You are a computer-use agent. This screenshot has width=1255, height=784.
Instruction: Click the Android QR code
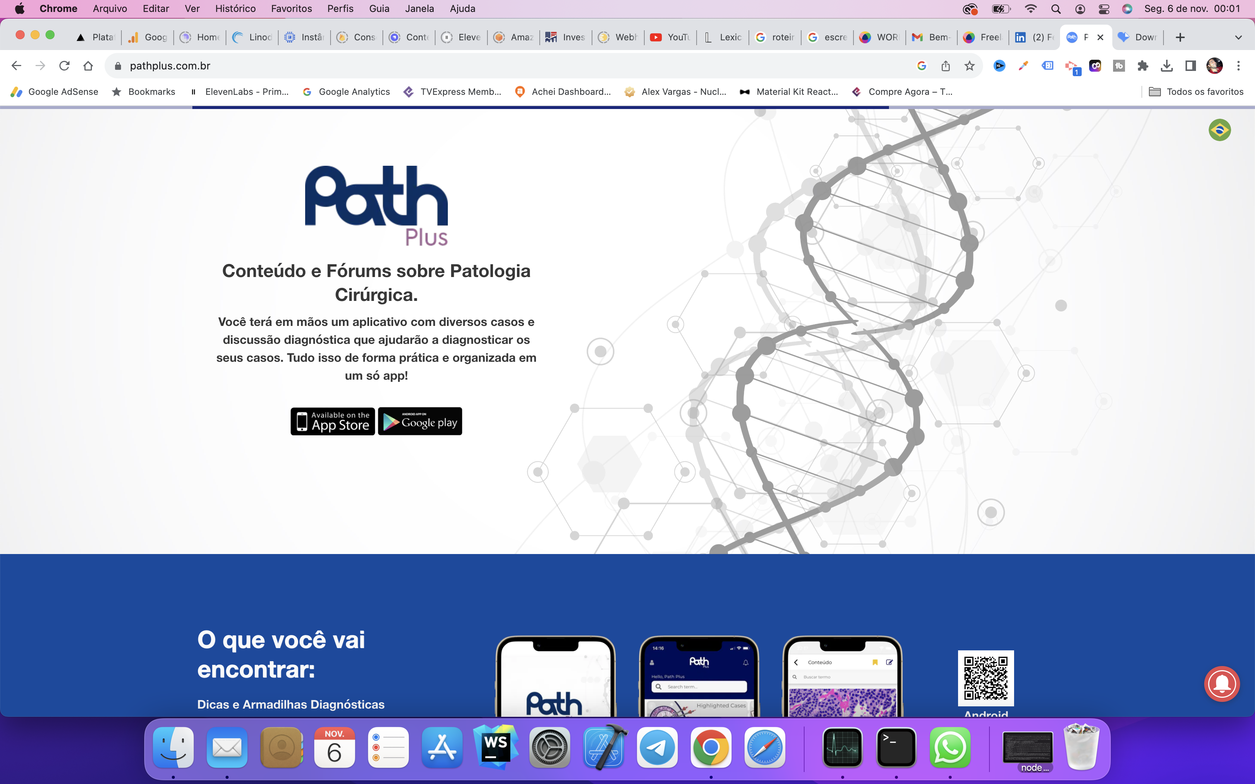(985, 678)
